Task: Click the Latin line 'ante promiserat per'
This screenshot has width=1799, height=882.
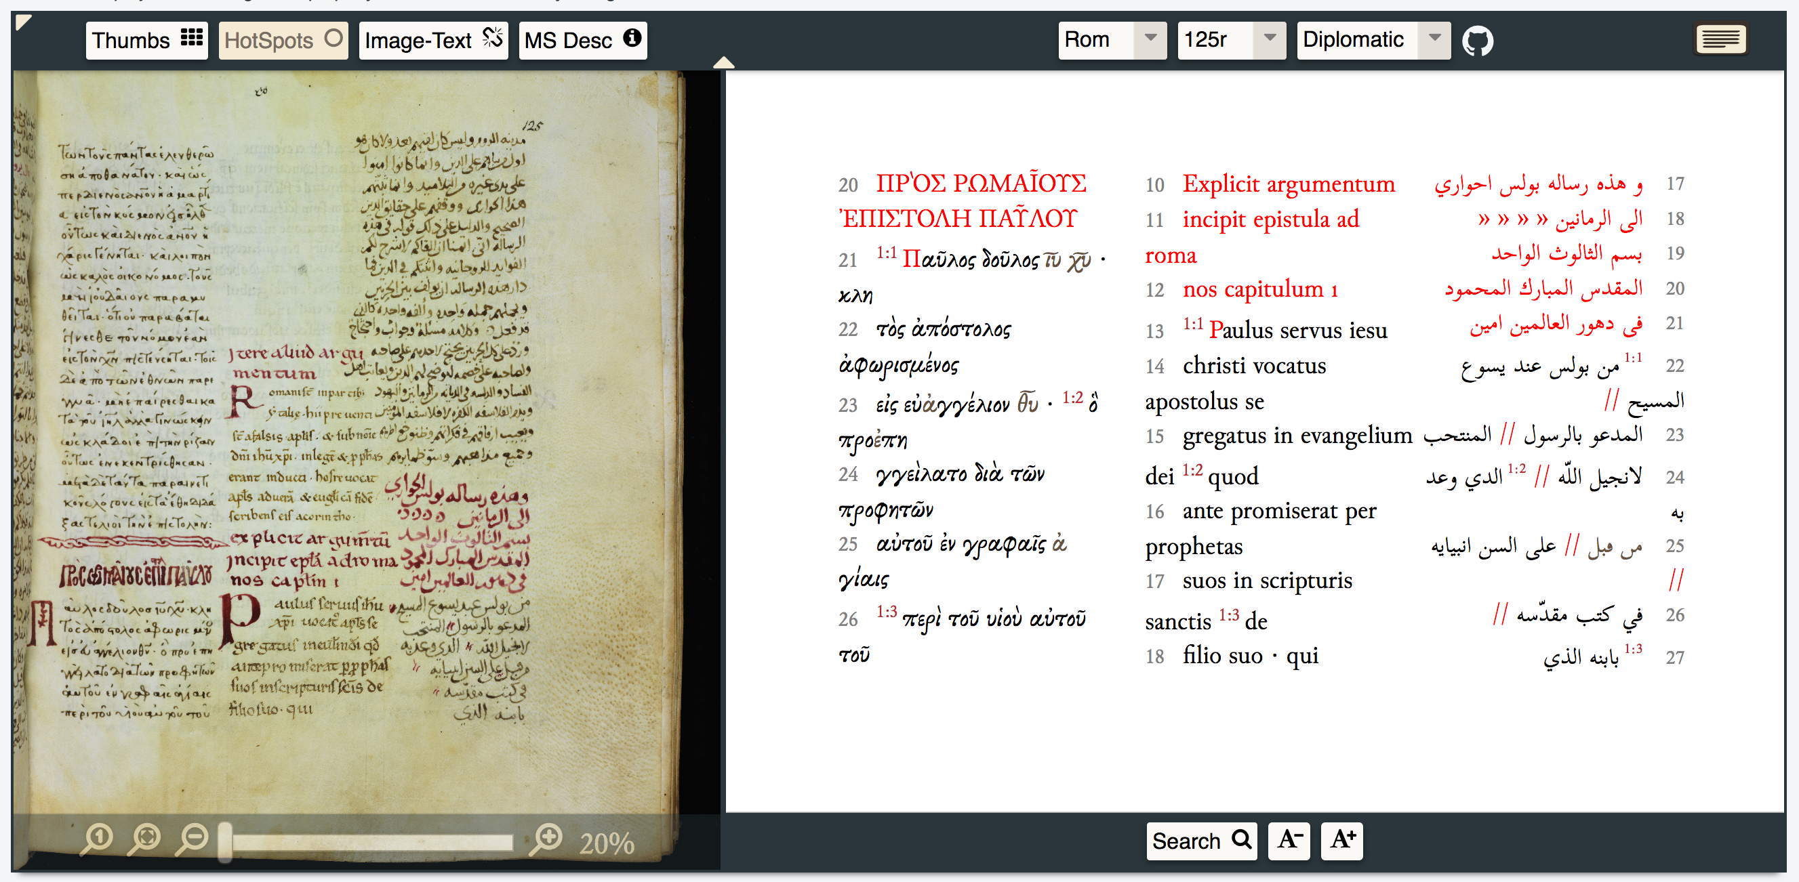Action: (1279, 511)
